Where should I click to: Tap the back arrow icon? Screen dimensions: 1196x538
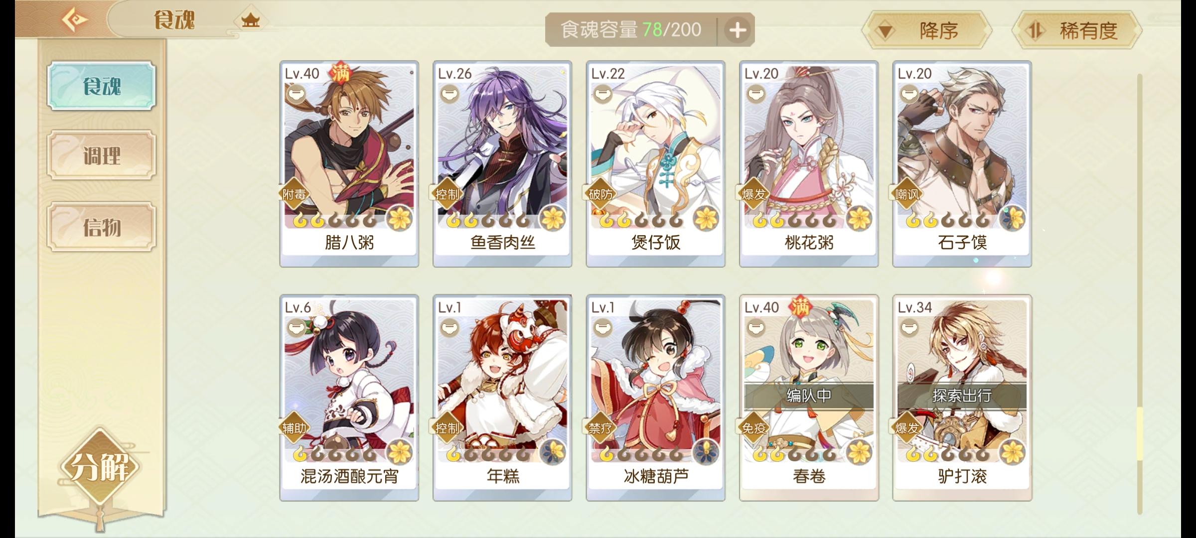[x=75, y=20]
